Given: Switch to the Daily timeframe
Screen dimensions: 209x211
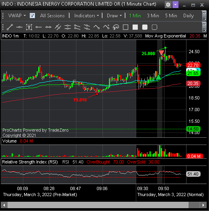Looking at the screenshot, I should click(189, 16).
